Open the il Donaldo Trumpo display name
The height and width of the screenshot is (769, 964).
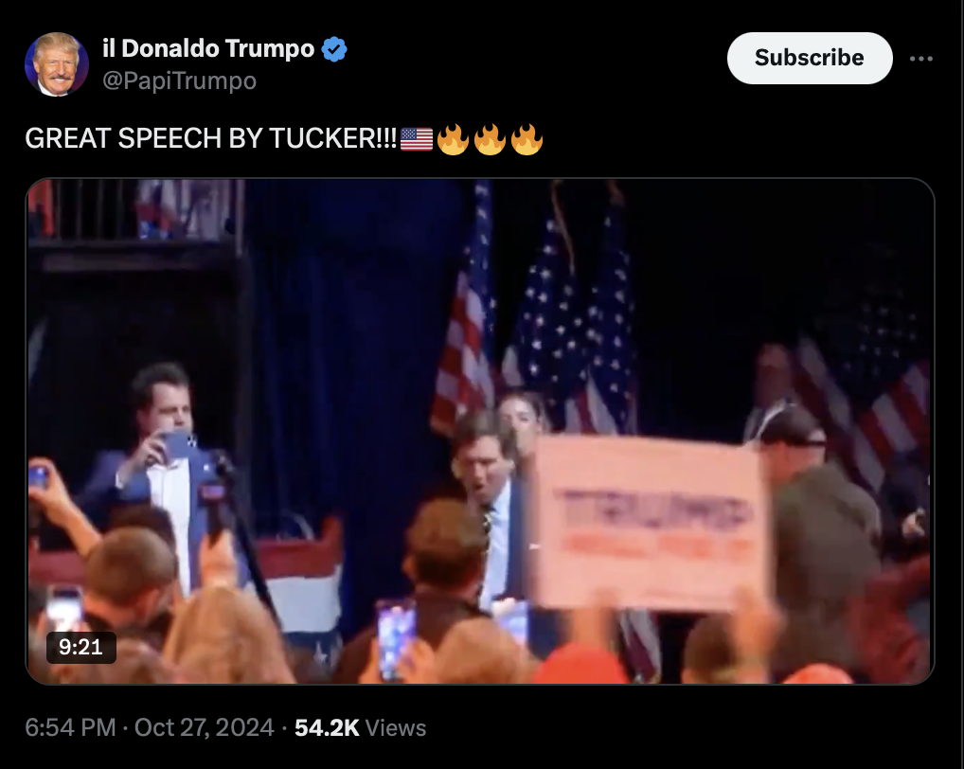pyautogui.click(x=208, y=48)
